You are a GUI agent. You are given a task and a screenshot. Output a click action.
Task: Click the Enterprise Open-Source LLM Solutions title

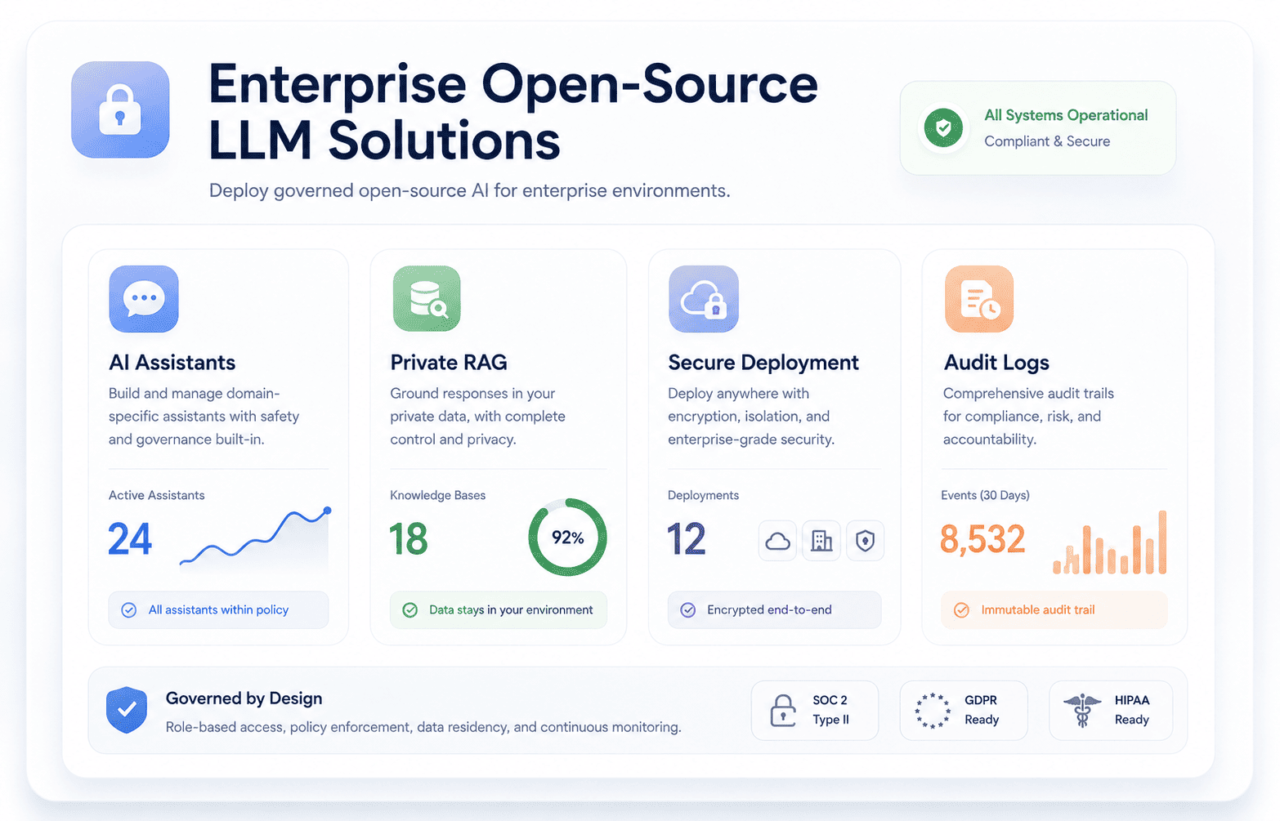click(513, 111)
